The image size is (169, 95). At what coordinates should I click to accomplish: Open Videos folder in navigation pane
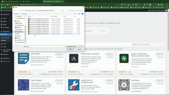18,38
